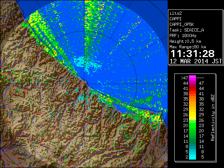
Task: Click the magenta >47 dBZ swatch
Action: pos(192,78)
